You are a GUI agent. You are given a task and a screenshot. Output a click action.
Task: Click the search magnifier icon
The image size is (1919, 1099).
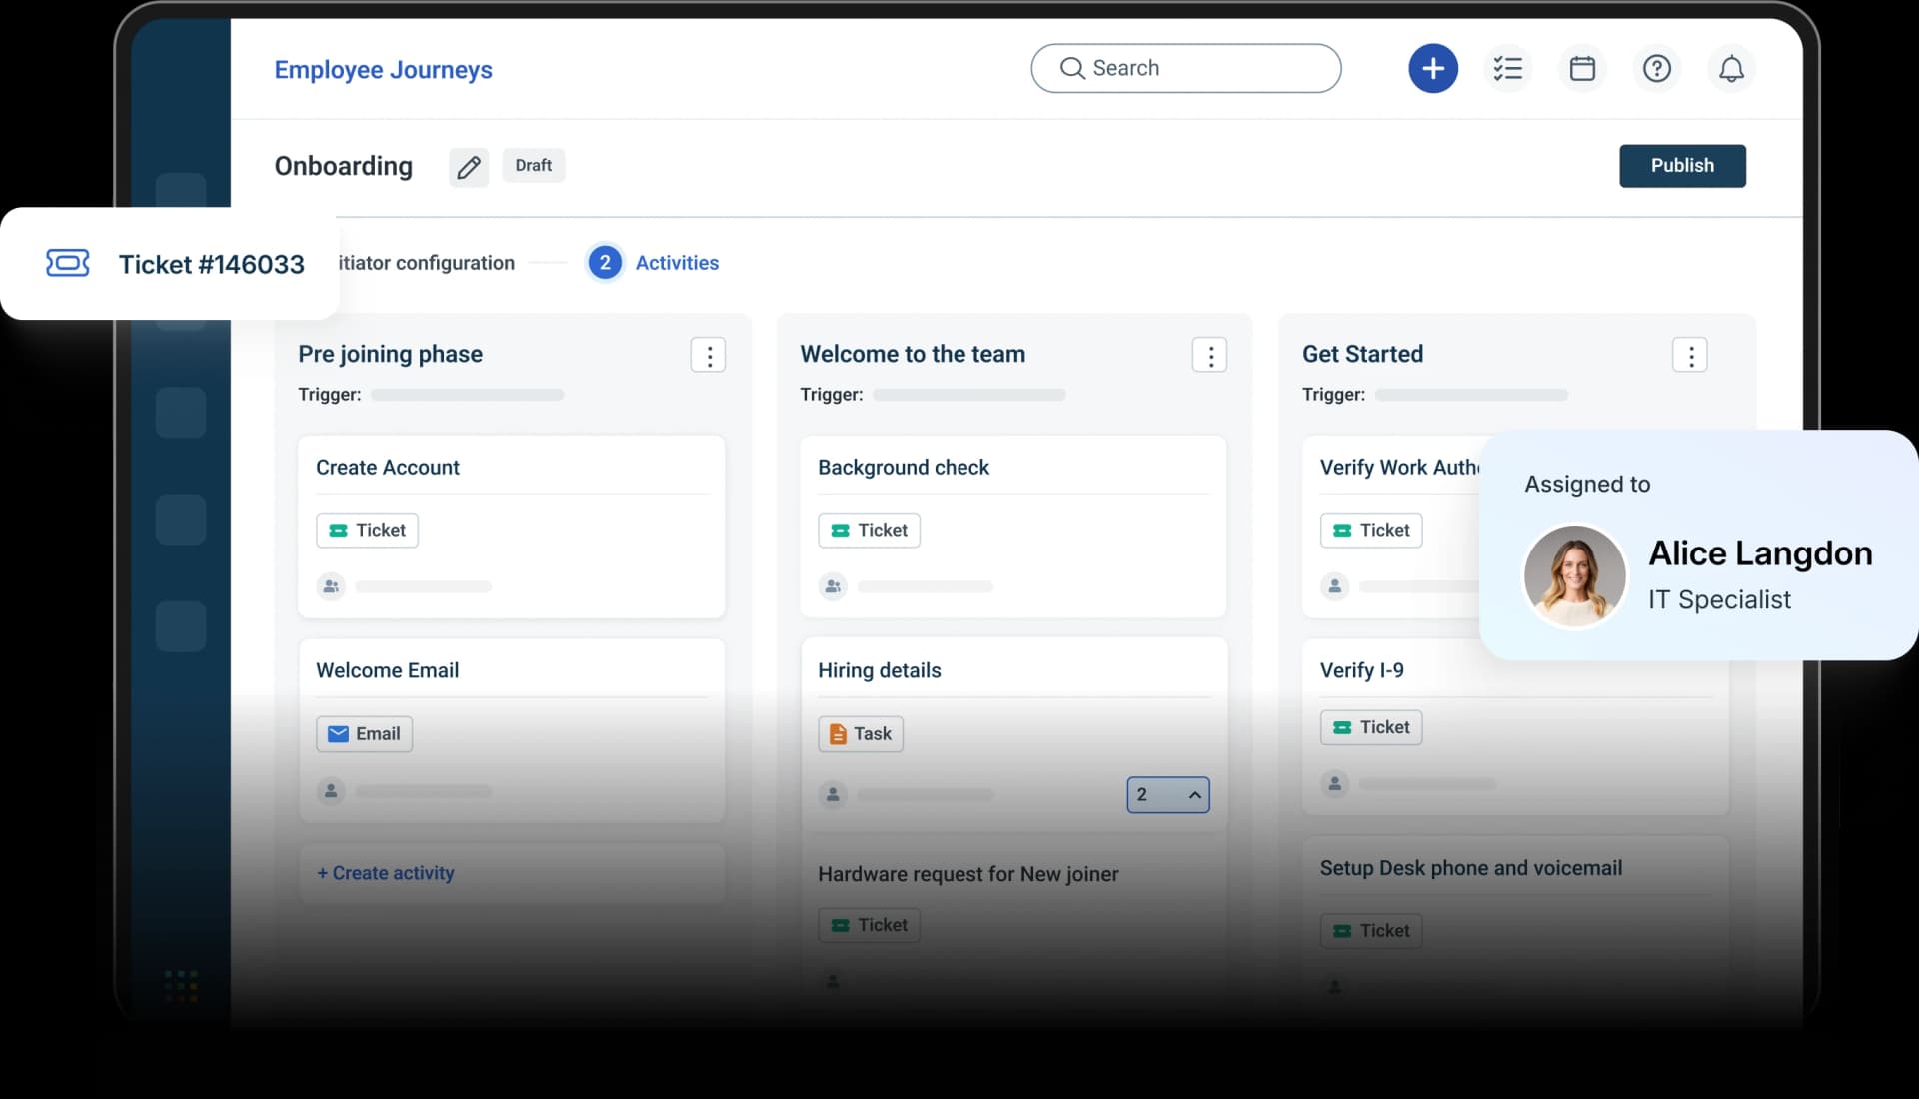1072,68
